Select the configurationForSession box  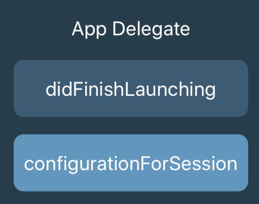pyautogui.click(x=131, y=163)
